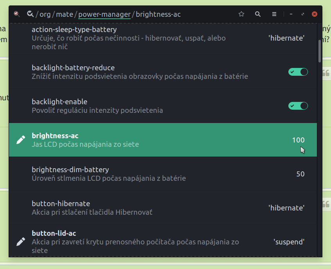The image size is (331, 269).
Task: Select the button-hibernate key row
Action: click(157, 208)
